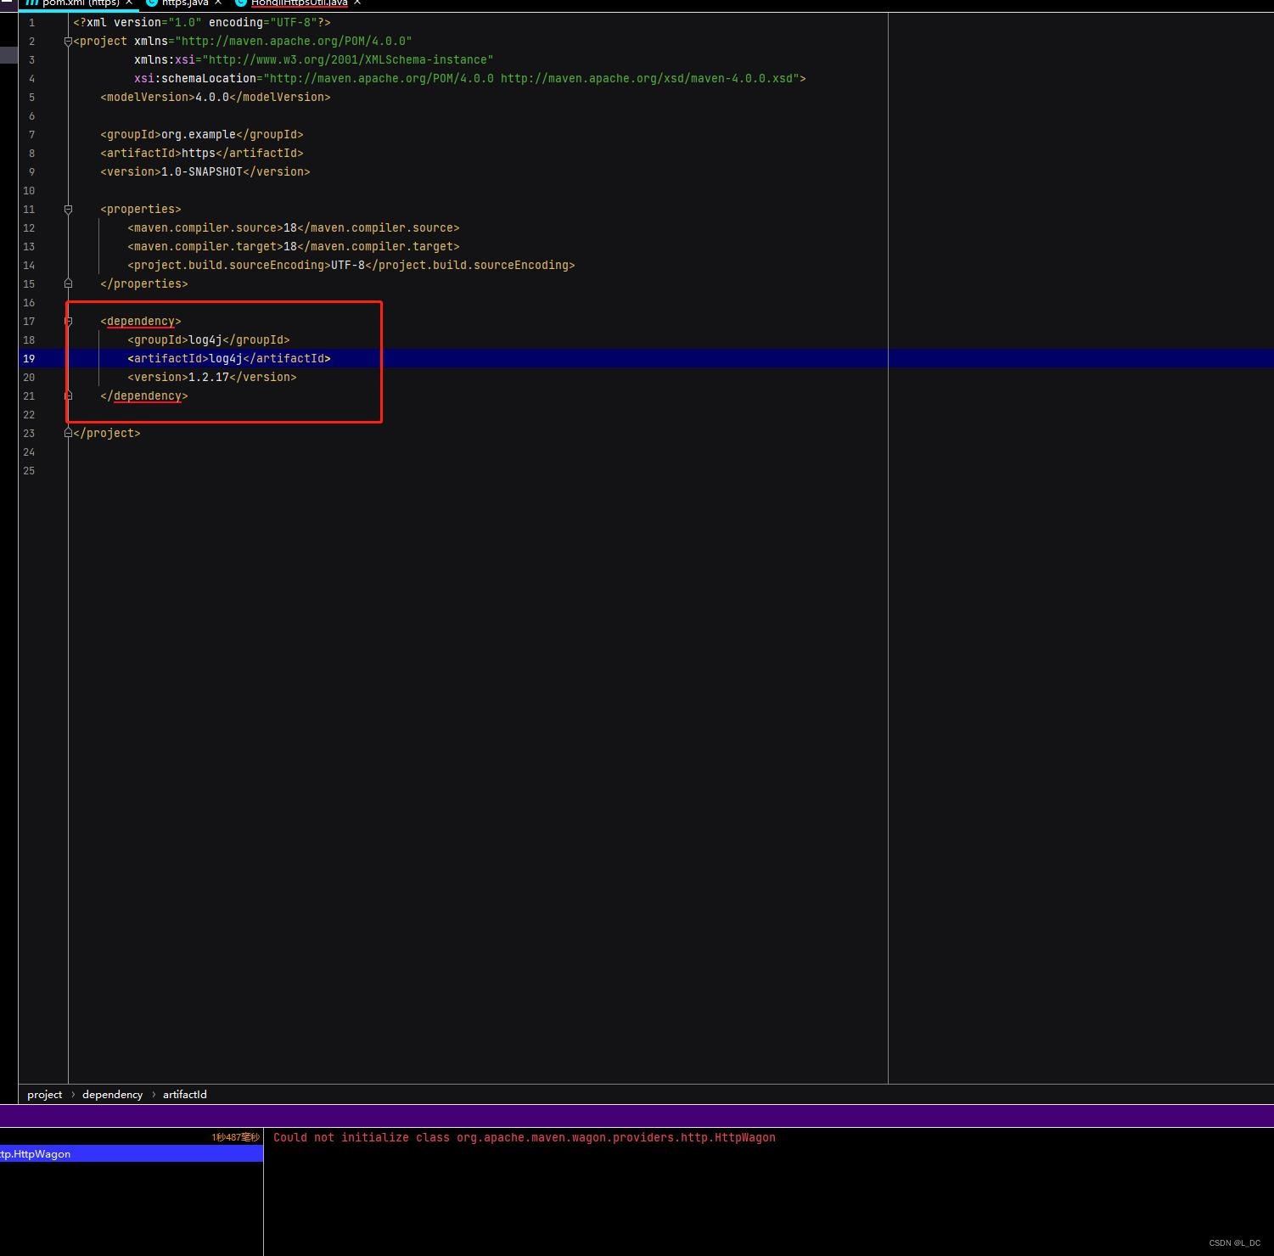This screenshot has height=1256, width=1274.
Task: Click the class icon on HongliHttpsUtil.java tab
Action: point(239,3)
